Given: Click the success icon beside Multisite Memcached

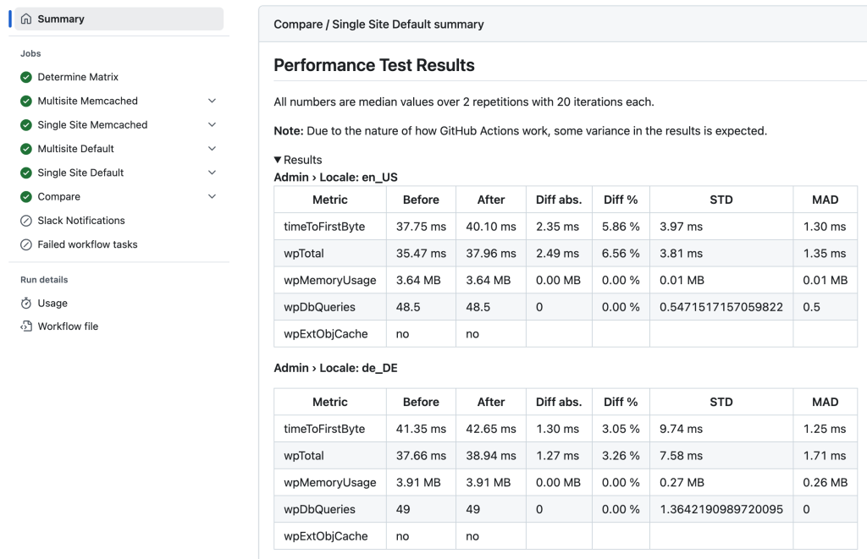Looking at the screenshot, I should 28,101.
